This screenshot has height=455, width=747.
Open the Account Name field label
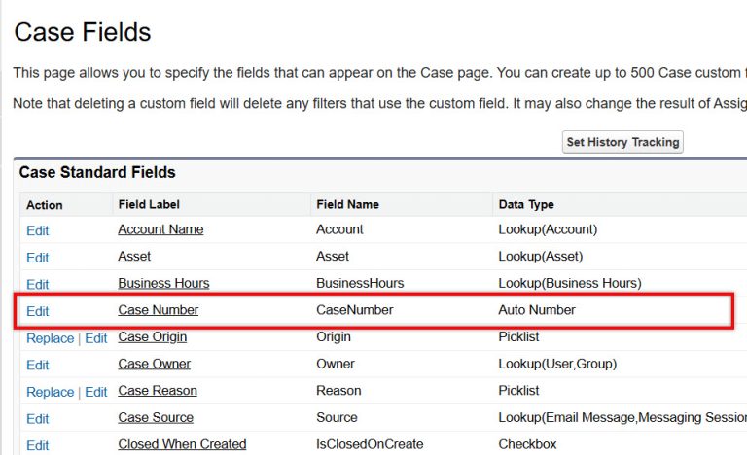pyautogui.click(x=160, y=229)
